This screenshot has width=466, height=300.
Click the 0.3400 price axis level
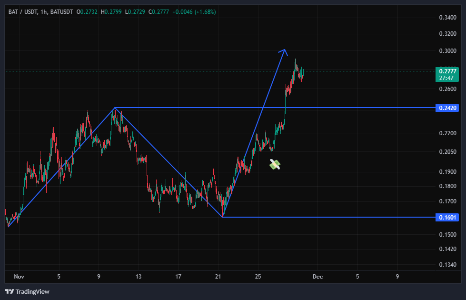click(447, 18)
